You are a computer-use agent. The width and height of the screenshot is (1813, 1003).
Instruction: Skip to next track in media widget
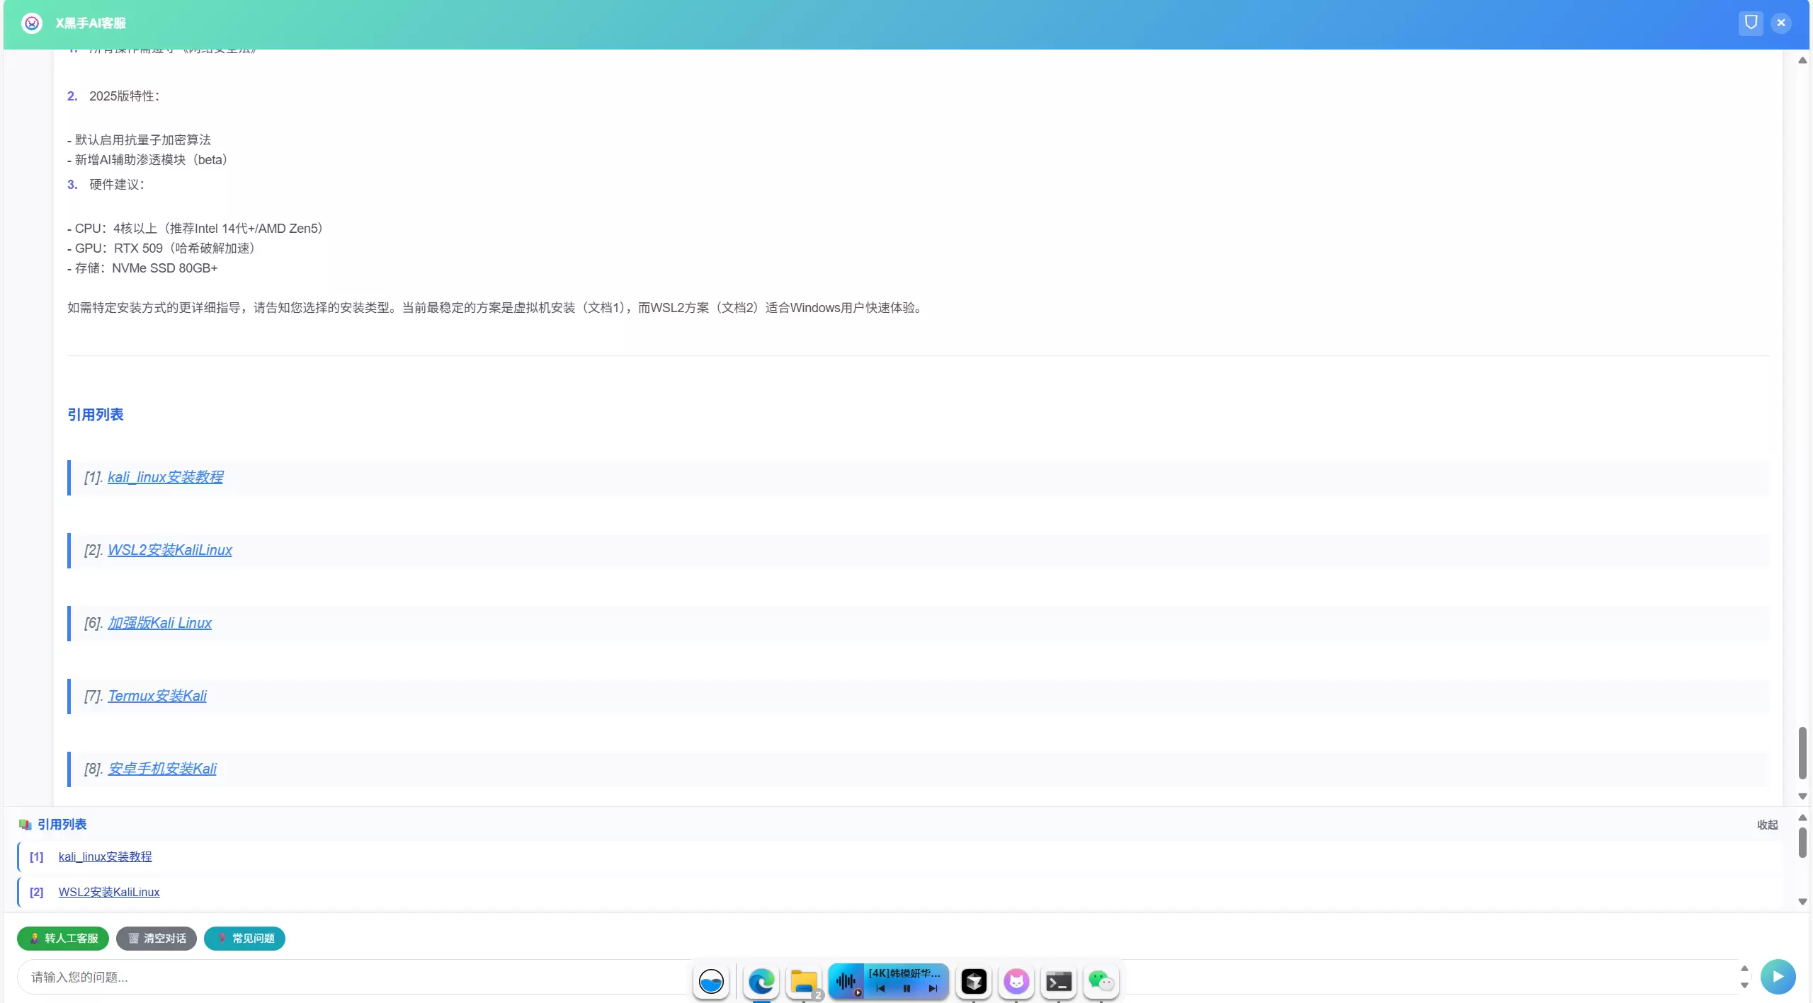coord(933,989)
